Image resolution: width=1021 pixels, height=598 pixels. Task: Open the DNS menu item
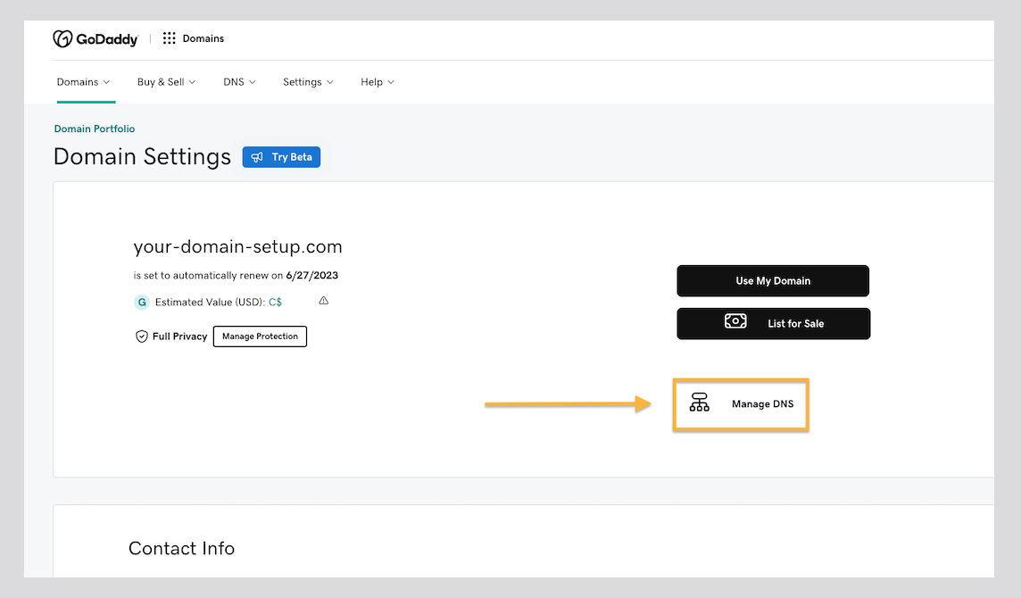[x=238, y=81]
